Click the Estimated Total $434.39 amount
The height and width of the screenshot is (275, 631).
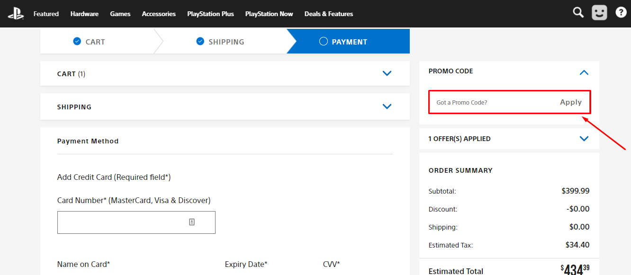[x=575, y=270]
